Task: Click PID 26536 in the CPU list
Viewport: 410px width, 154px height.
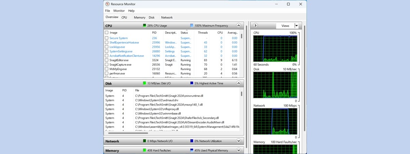Action: click(x=156, y=65)
